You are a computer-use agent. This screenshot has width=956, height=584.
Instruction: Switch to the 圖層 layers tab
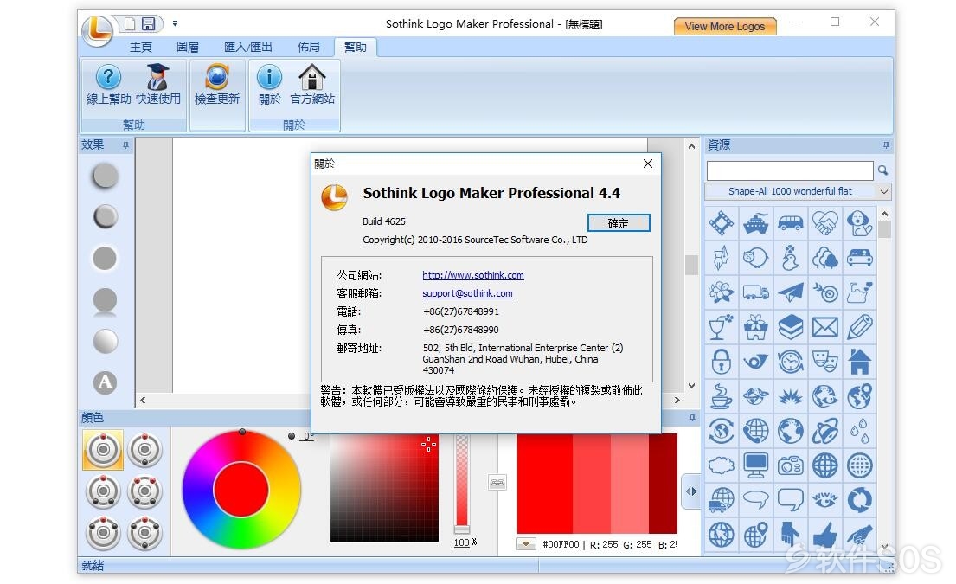click(x=188, y=47)
